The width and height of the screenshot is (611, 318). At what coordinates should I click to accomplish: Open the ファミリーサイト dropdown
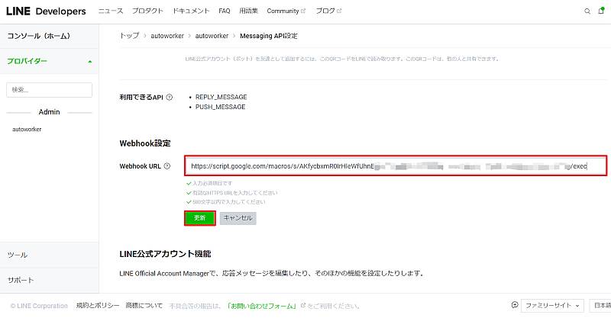pyautogui.click(x=552, y=305)
